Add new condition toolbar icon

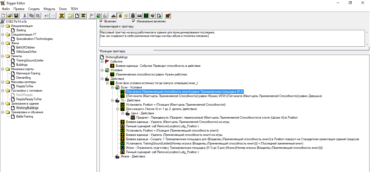[x=98, y=16]
